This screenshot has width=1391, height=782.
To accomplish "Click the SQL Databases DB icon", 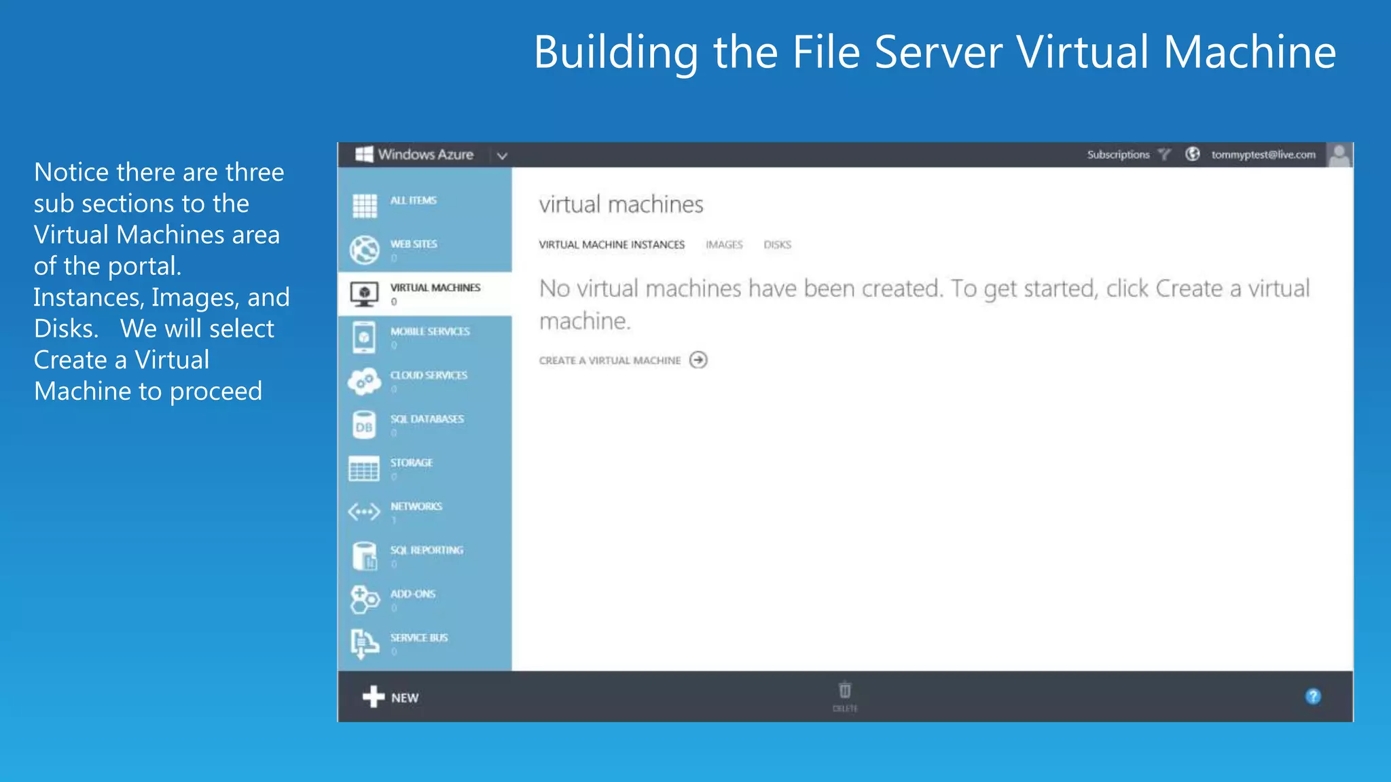I will coord(364,426).
